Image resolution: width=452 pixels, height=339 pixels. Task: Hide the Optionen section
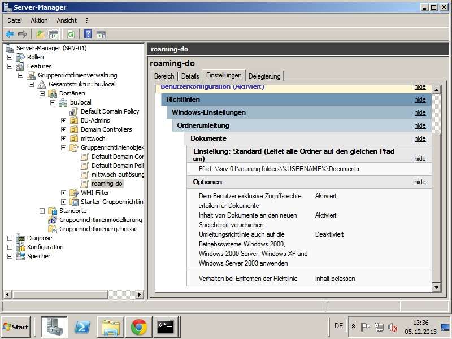point(420,182)
